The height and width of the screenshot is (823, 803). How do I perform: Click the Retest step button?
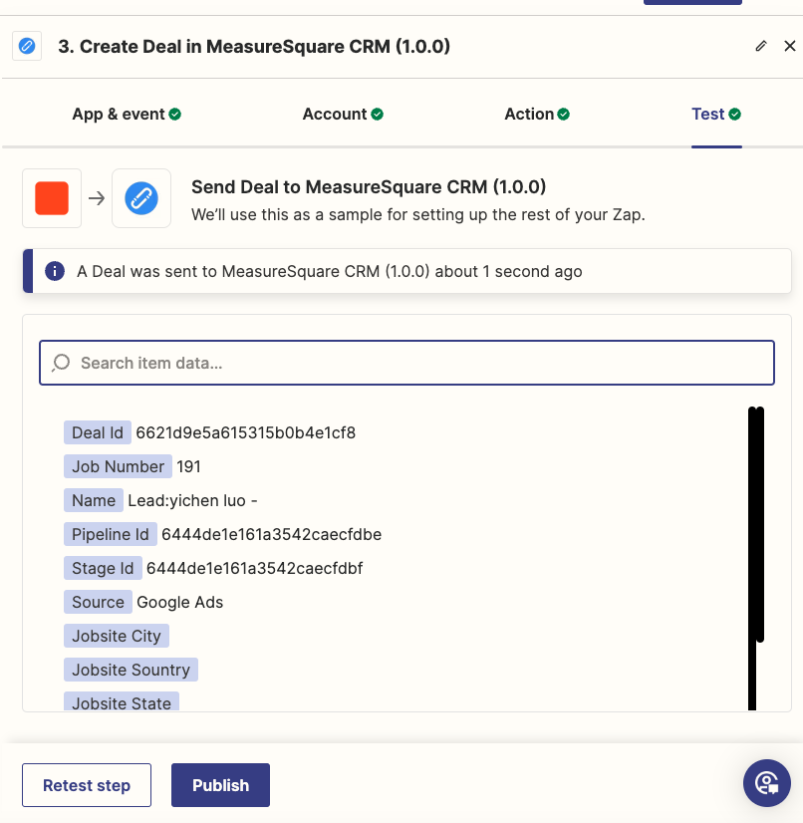(x=87, y=785)
